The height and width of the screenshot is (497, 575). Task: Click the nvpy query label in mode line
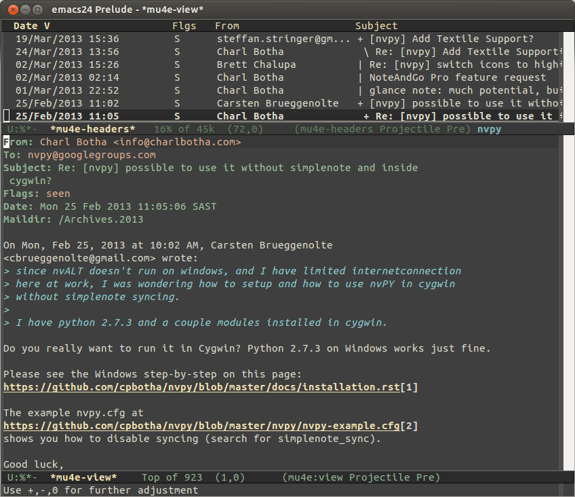[x=489, y=130]
